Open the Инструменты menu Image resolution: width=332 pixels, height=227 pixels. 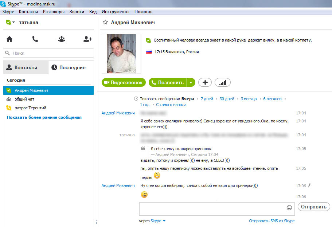[116, 12]
